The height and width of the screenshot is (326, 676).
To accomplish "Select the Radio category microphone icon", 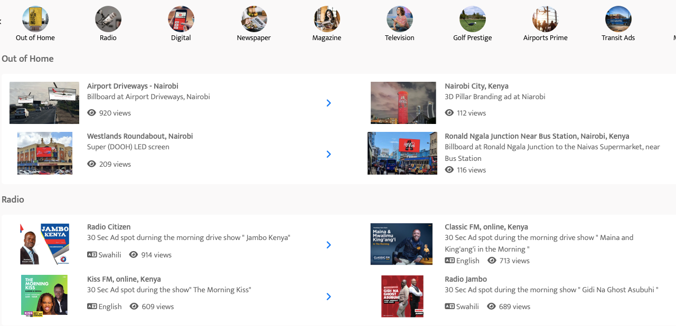I will [108, 19].
